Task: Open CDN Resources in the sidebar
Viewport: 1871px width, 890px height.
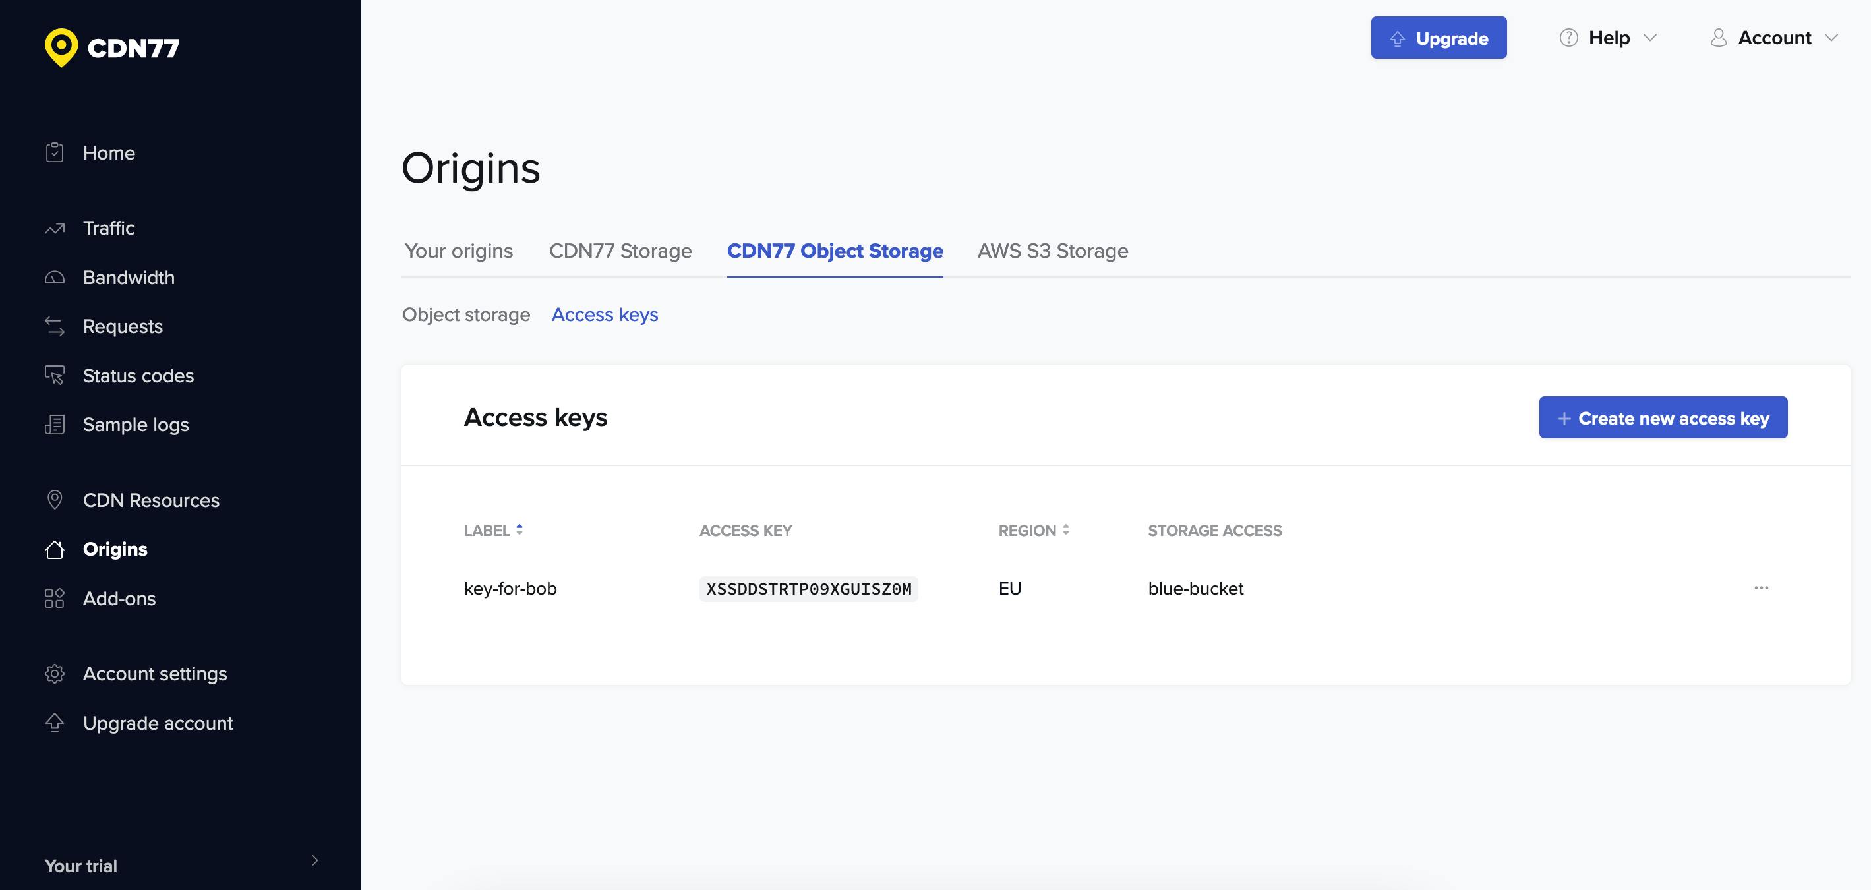Action: (151, 500)
